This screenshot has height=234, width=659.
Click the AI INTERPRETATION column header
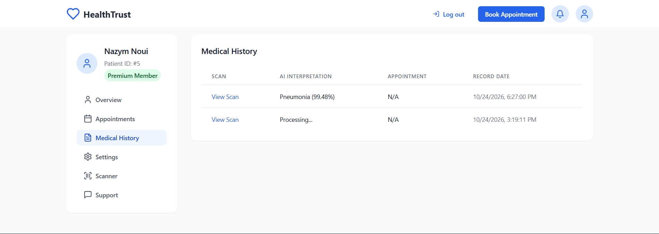pos(306,76)
